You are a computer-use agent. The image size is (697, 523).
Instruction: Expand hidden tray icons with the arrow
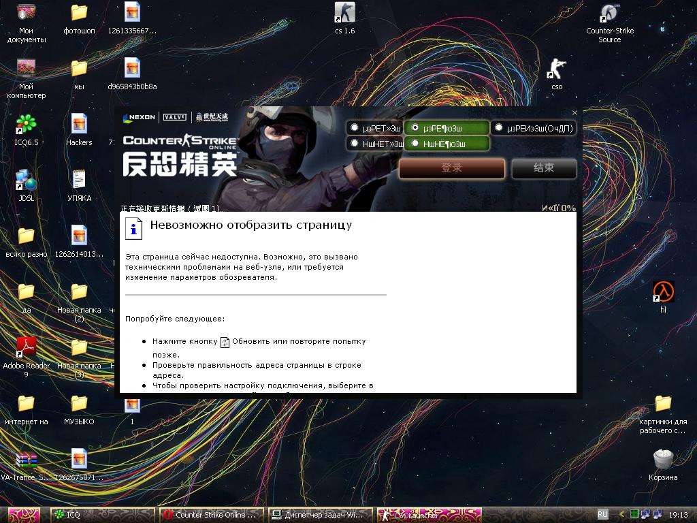(x=621, y=515)
